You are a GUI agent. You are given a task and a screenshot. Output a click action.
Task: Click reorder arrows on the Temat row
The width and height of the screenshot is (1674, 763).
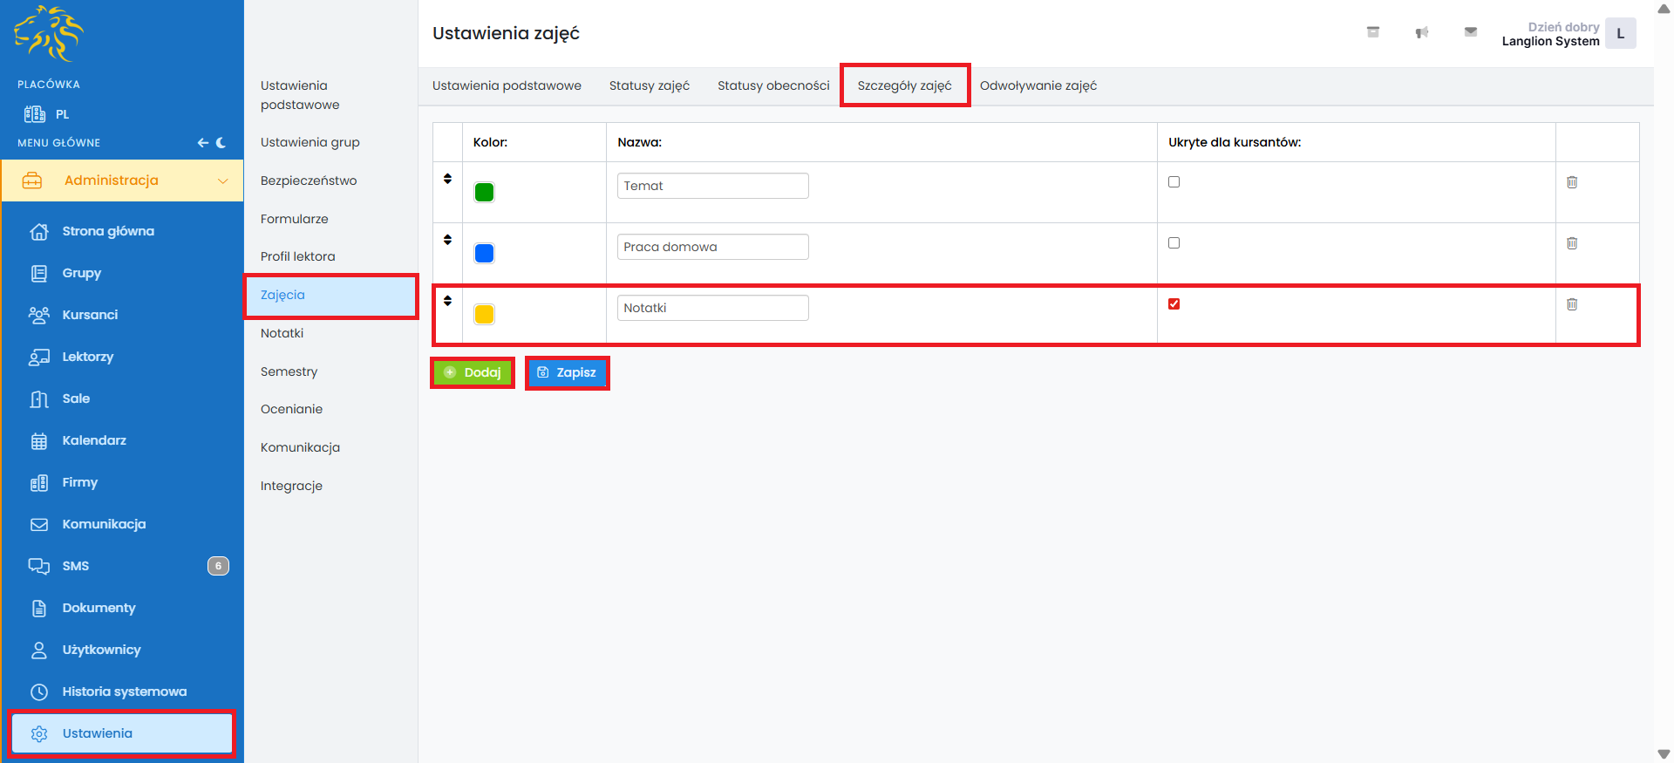coord(447,179)
